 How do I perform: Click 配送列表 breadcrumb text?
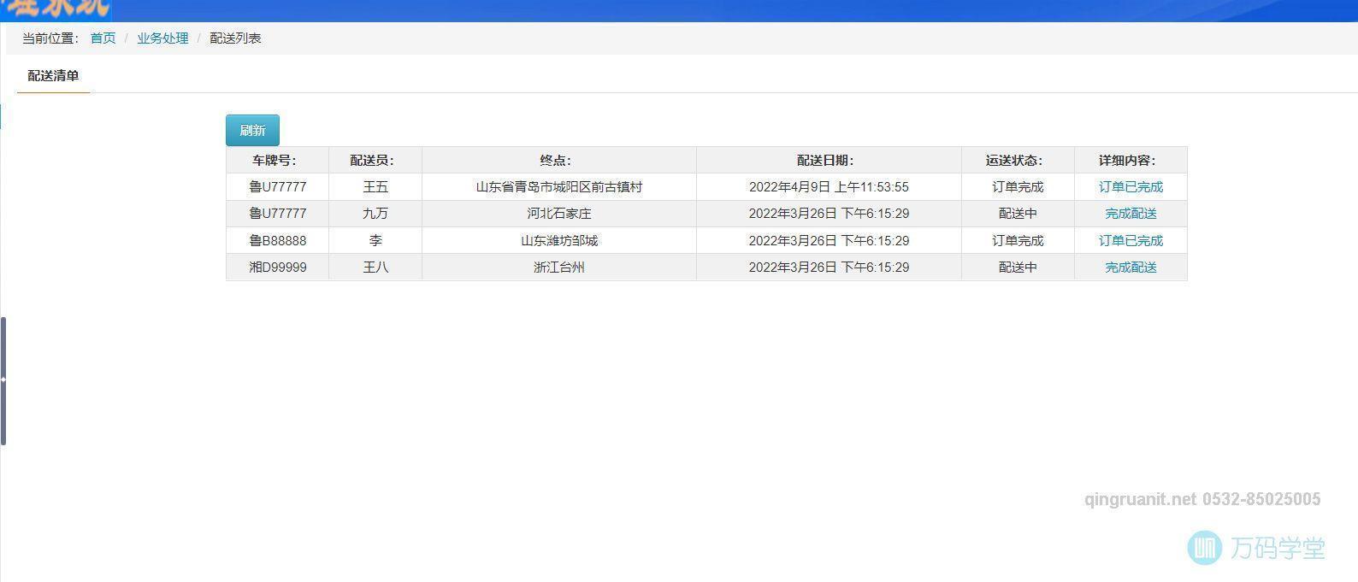235,38
